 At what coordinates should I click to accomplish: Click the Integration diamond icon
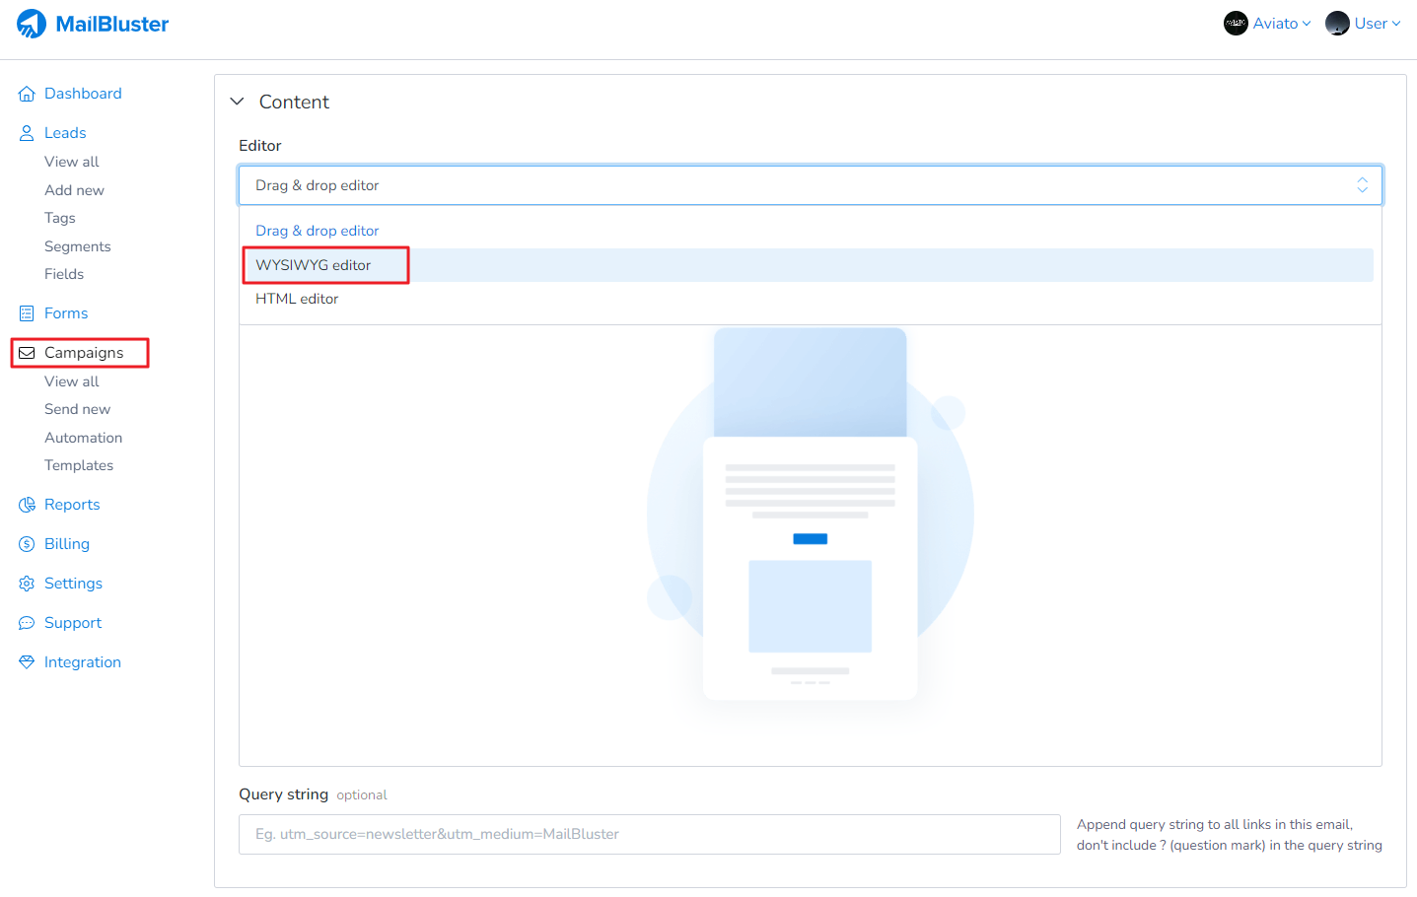(27, 662)
